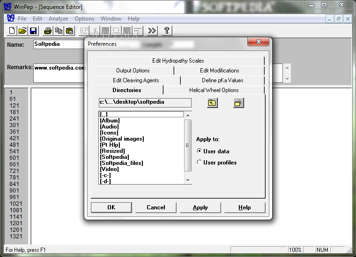The height and width of the screenshot is (257, 356).
Task: Switch to Edit Modifications tab
Action: tap(220, 71)
